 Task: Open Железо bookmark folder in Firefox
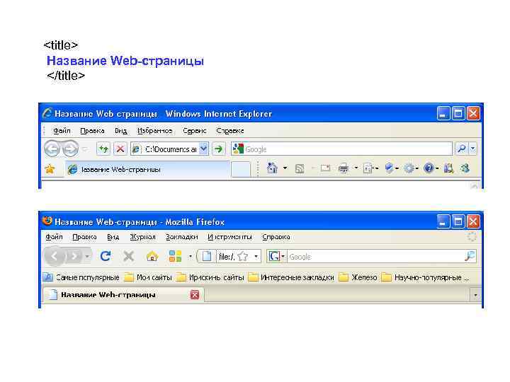point(358,277)
